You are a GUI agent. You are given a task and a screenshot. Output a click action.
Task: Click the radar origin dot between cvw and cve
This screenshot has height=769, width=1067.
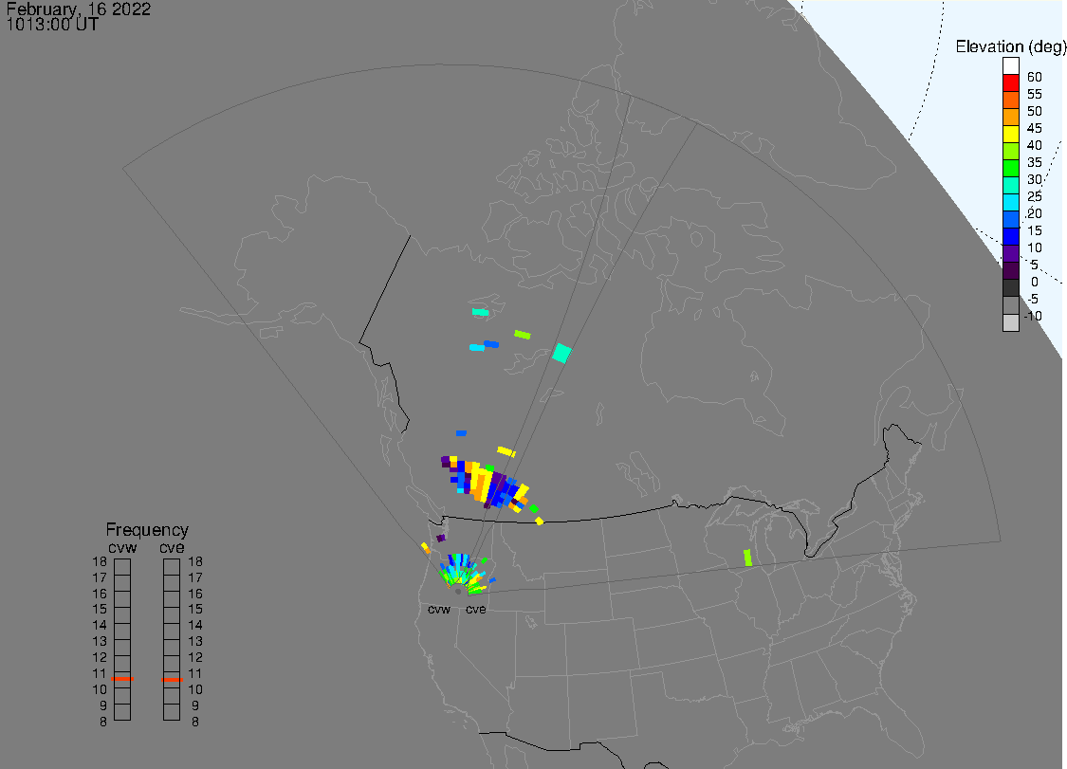tap(458, 592)
